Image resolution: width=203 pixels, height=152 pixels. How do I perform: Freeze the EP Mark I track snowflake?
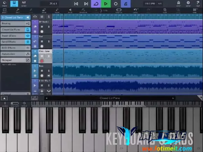coord(35,31)
